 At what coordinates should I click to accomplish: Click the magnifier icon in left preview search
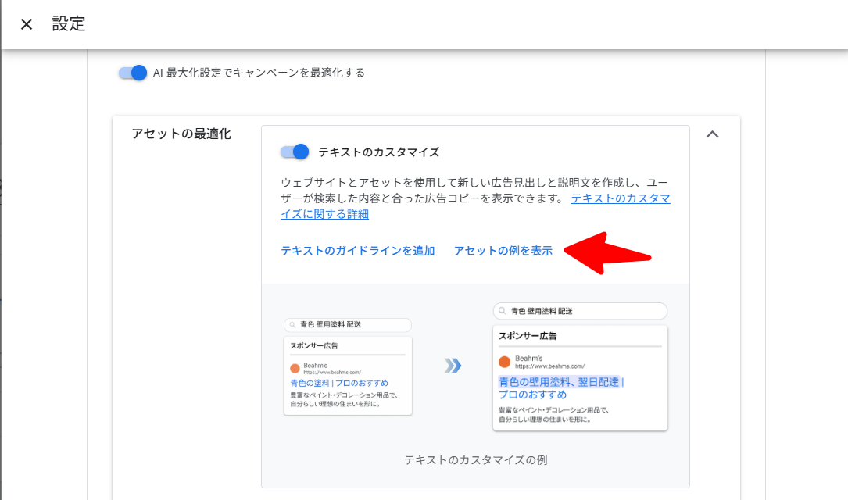click(x=292, y=325)
